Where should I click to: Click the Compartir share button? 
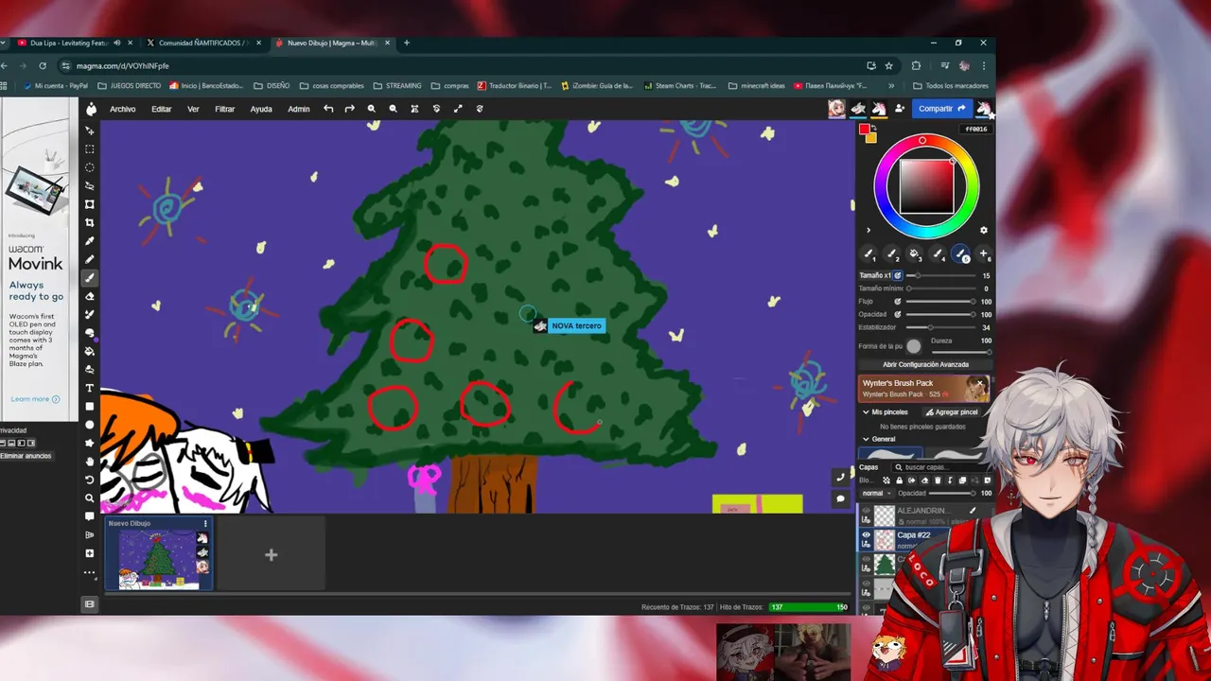pyautogui.click(x=941, y=109)
